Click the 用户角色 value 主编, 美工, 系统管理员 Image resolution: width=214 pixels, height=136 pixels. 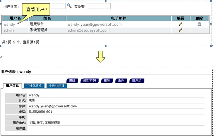[44, 123]
